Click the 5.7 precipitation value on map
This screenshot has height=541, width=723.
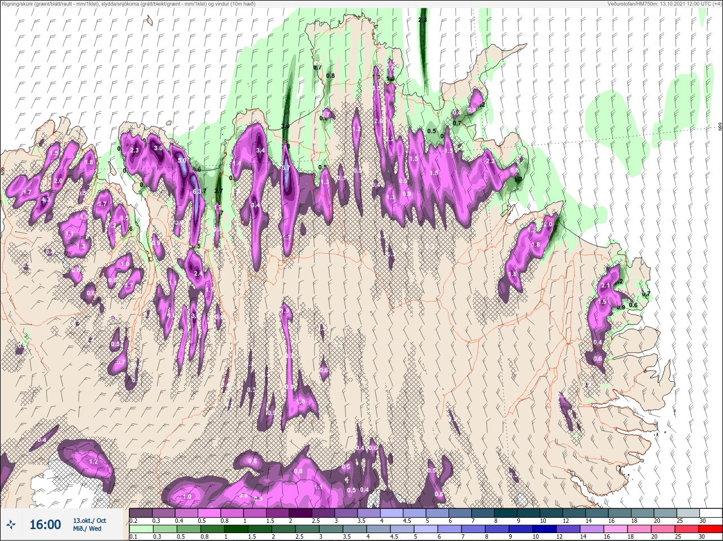coord(286,168)
